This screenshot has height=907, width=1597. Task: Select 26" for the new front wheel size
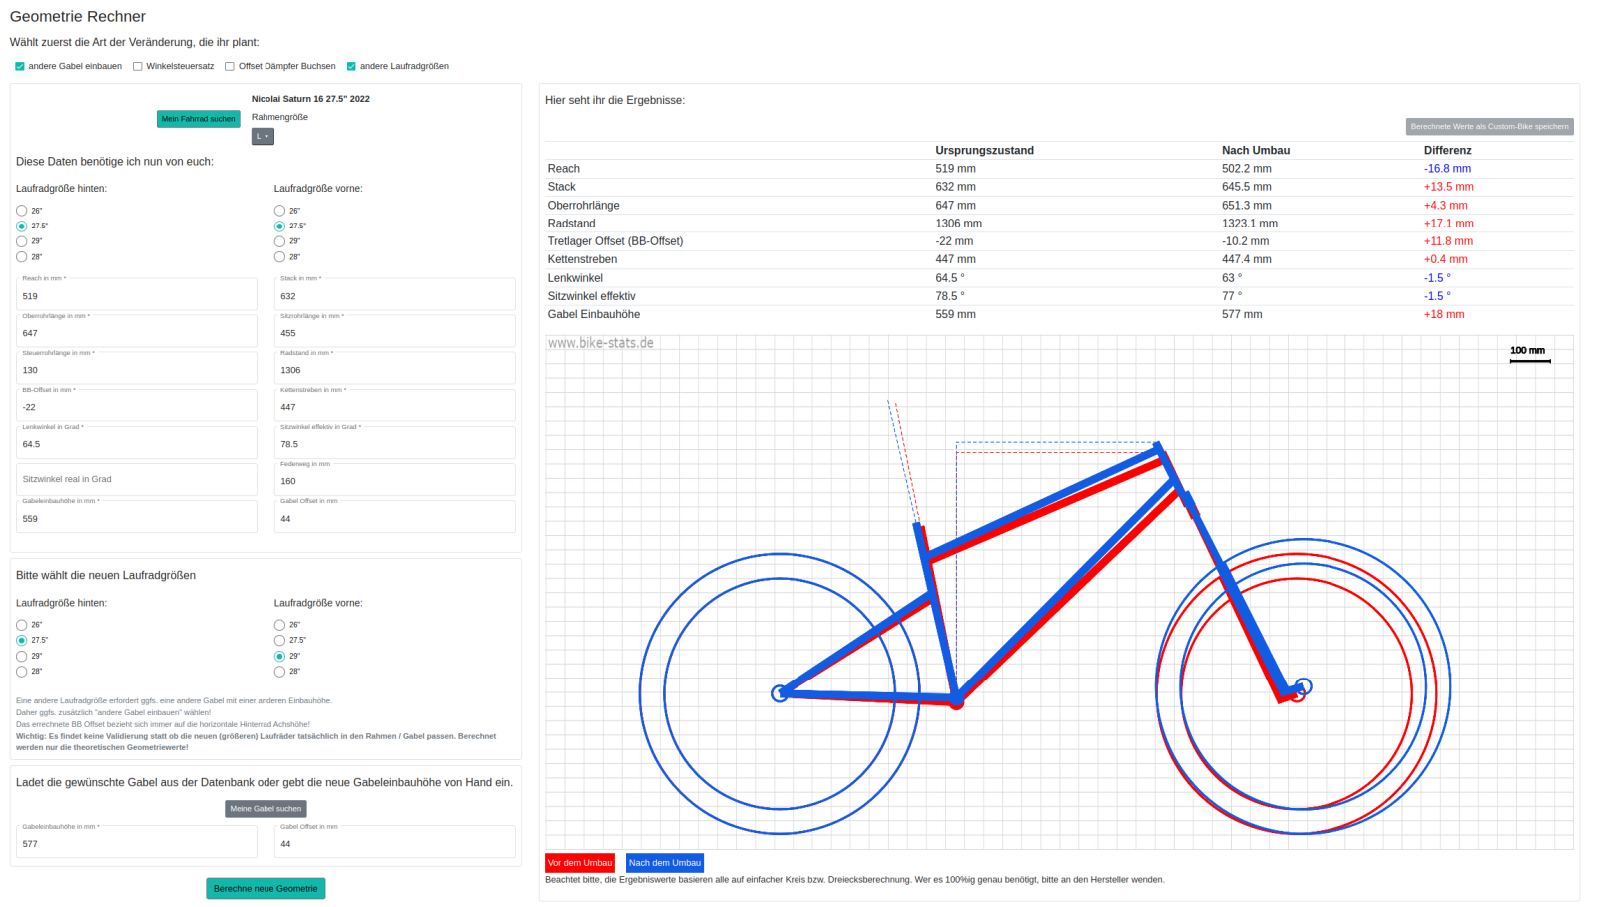pyautogui.click(x=280, y=625)
